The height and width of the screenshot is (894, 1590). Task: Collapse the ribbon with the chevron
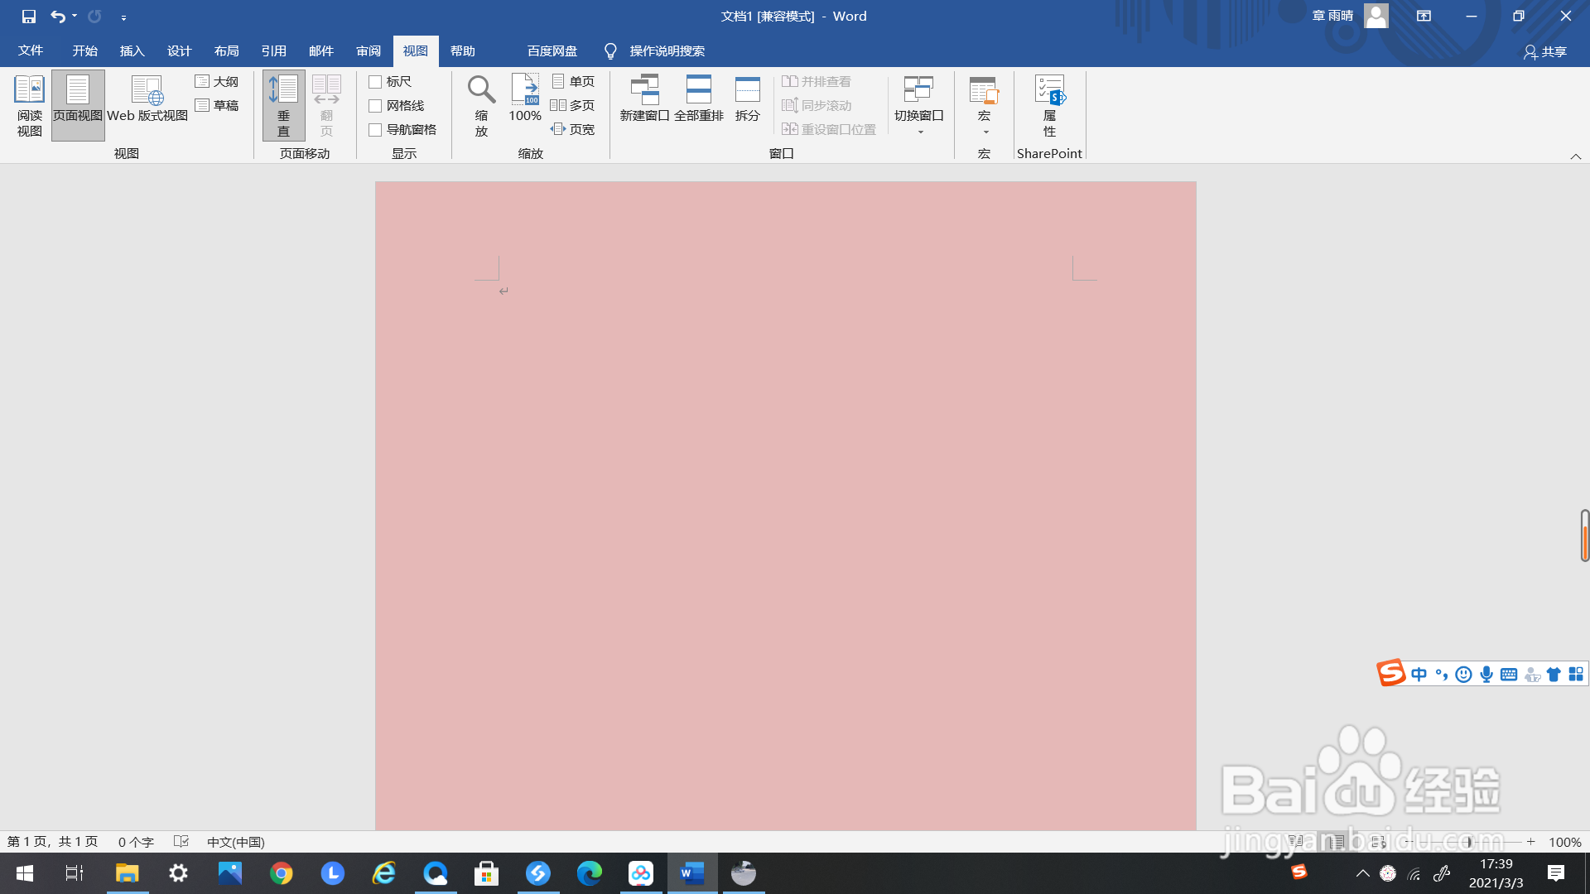(1575, 156)
